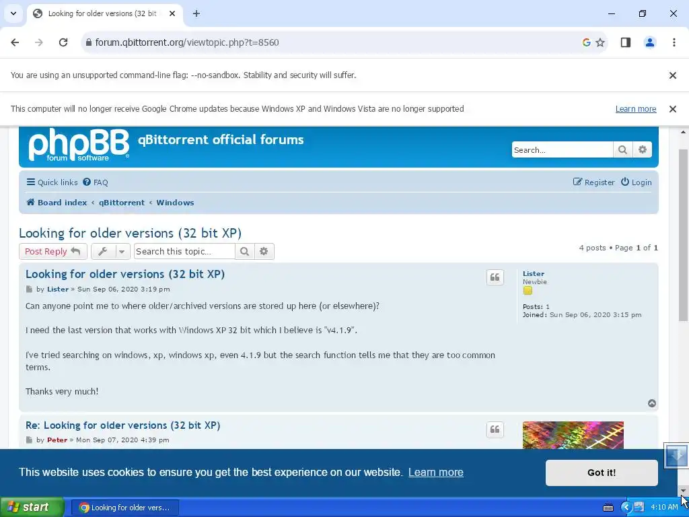Viewport: 689px width, 517px height.
Task: Open the Login link
Action: [637, 182]
